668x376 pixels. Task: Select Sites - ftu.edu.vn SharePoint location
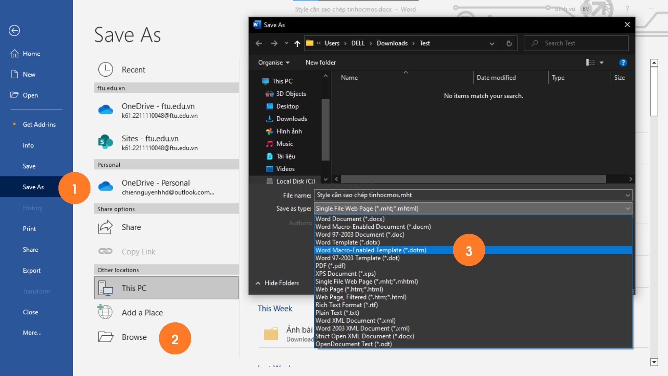166,143
